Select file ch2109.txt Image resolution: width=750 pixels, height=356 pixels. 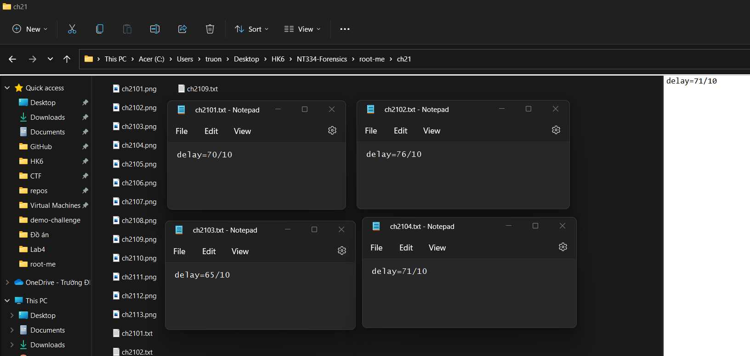198,89
